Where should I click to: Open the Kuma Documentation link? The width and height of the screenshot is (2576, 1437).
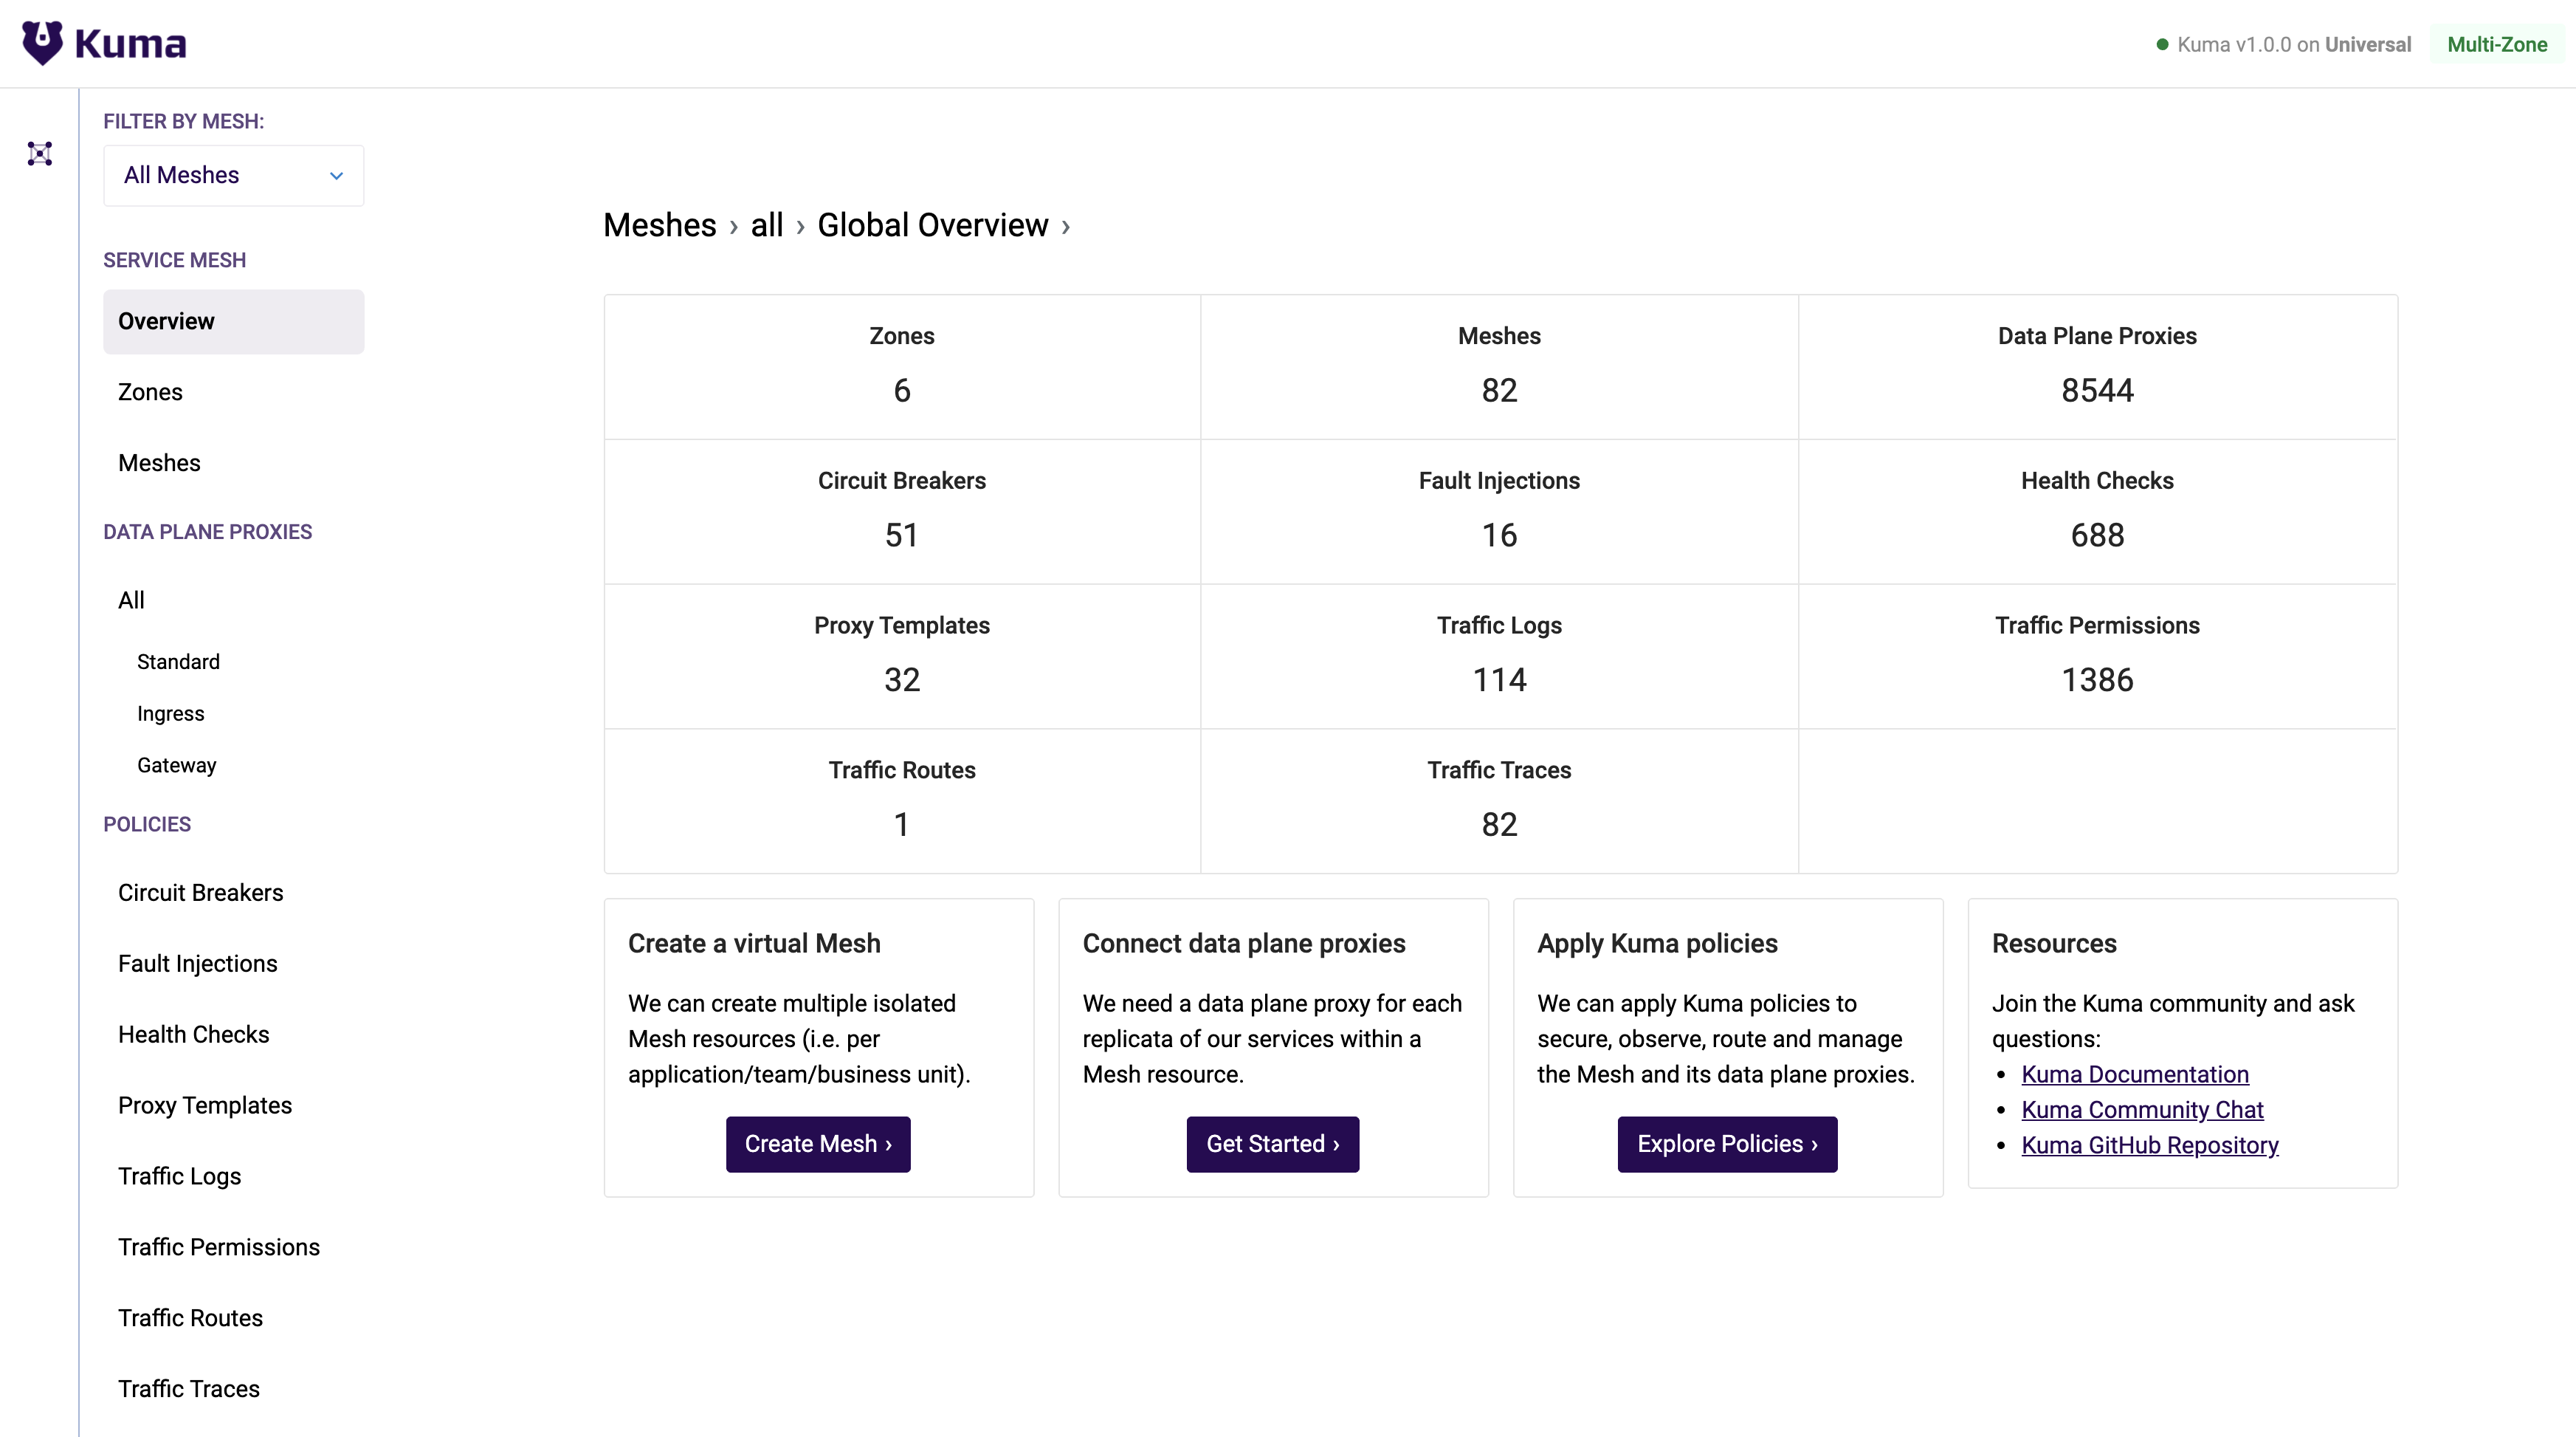(2134, 1074)
